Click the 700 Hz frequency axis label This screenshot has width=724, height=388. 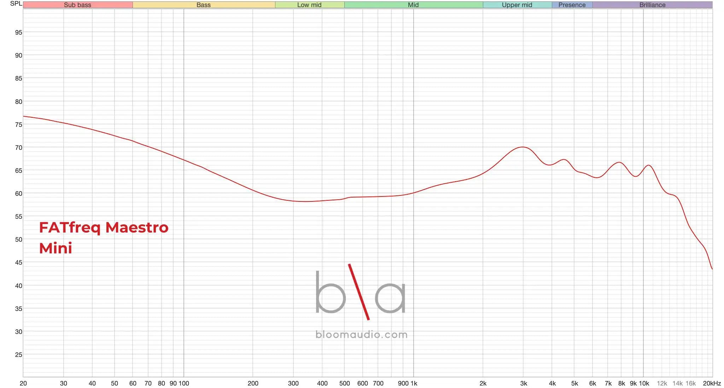tap(378, 383)
